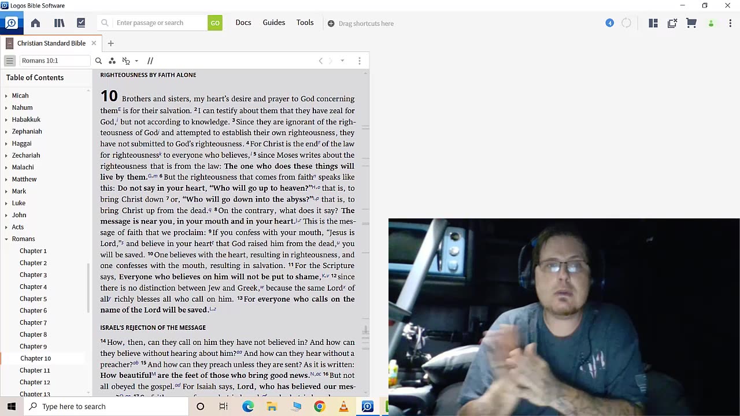This screenshot has width=740, height=416.
Task: Jump to Chapter 5 of Romans
Action: (x=33, y=299)
